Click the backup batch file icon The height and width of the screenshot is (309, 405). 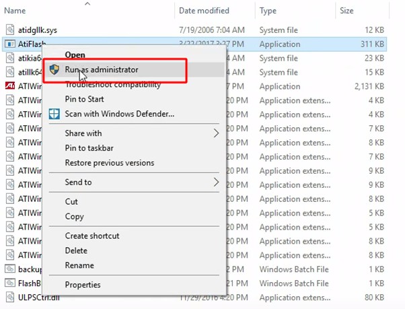click(10, 269)
